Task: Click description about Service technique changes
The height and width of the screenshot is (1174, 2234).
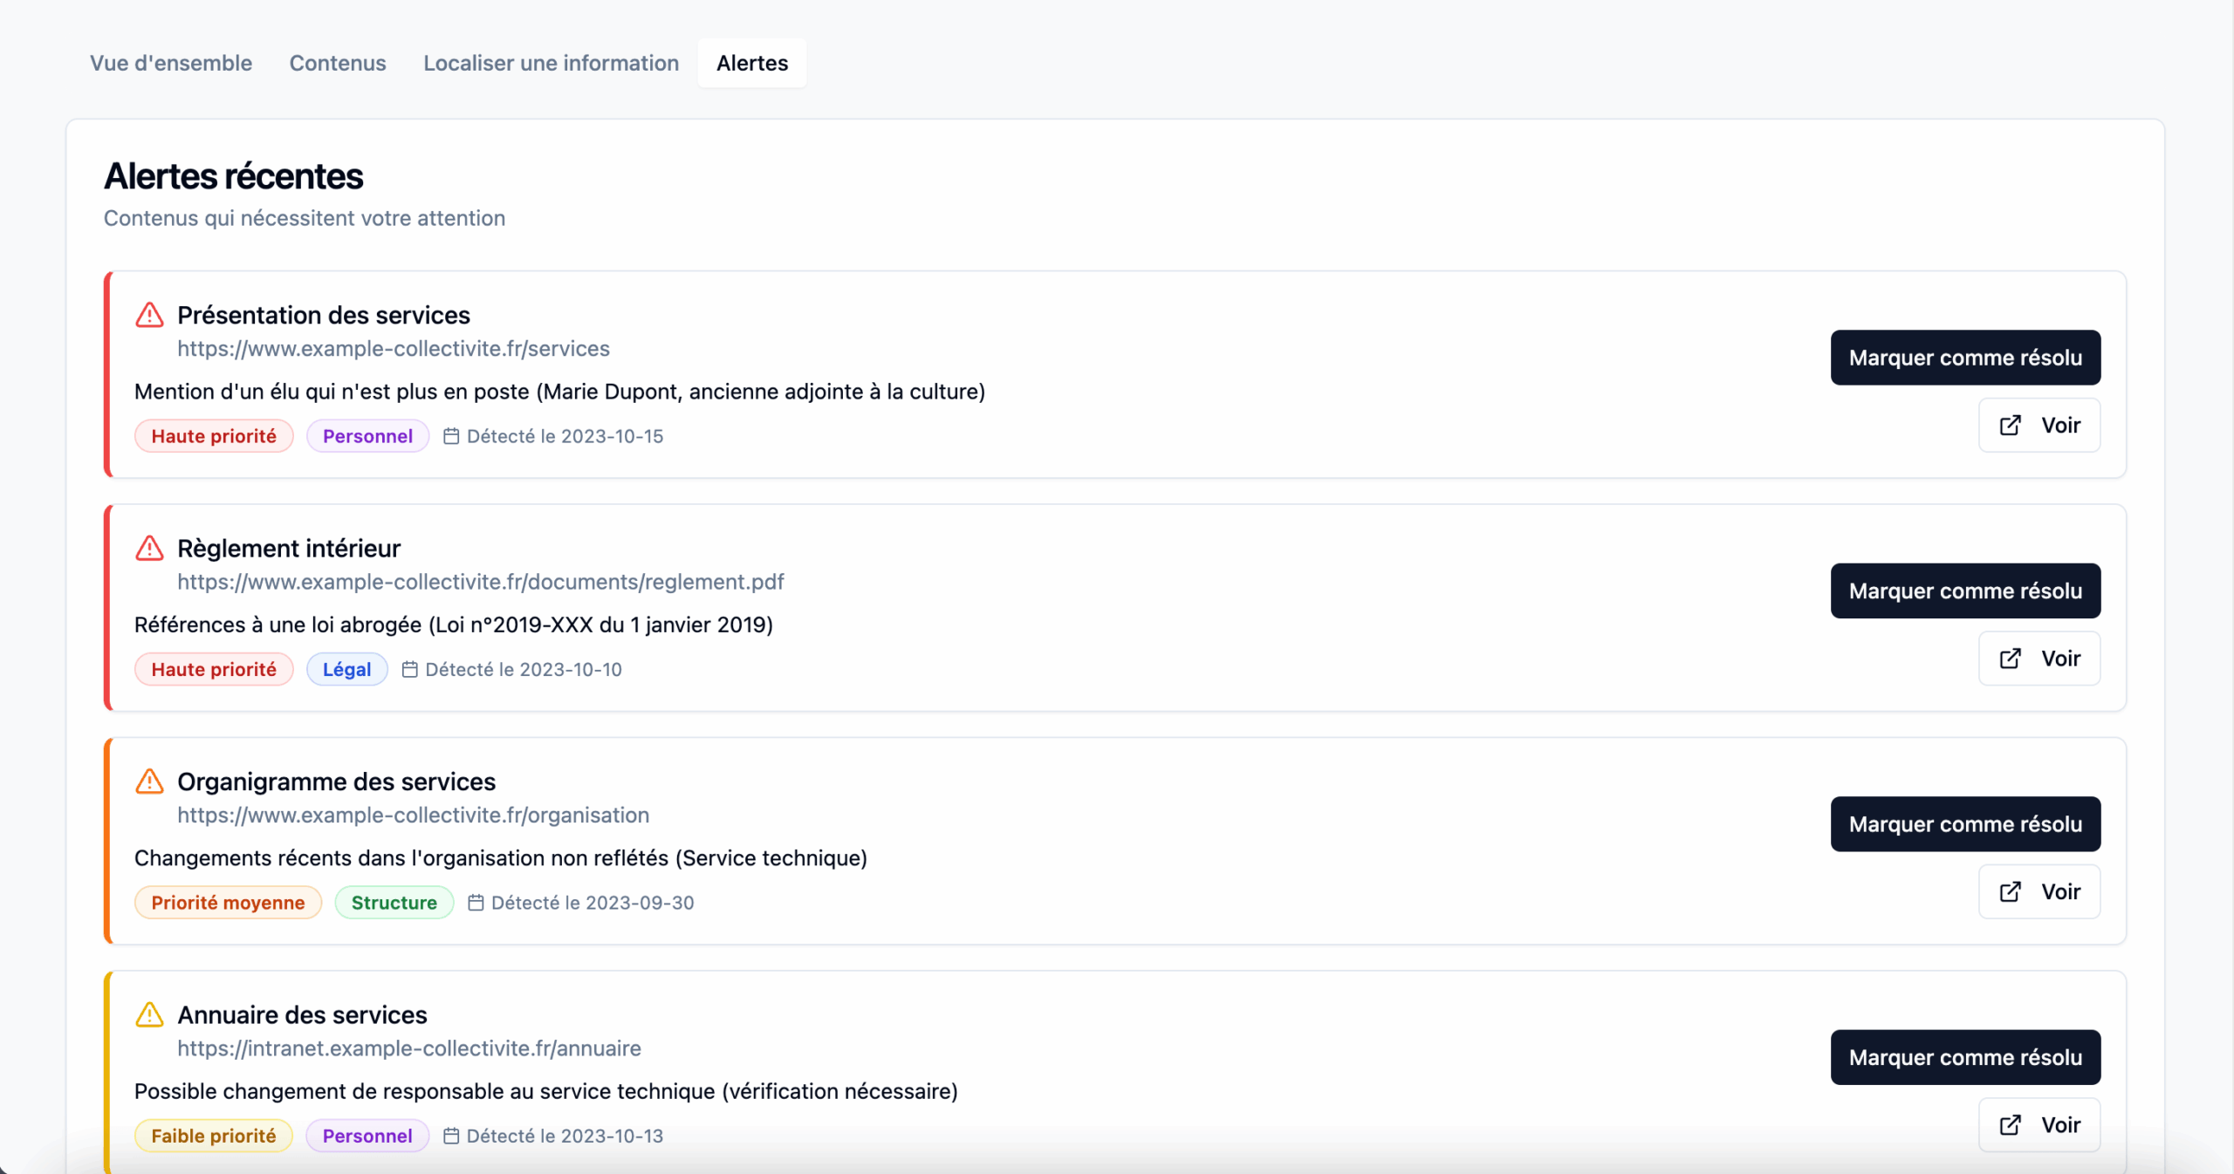Action: (501, 858)
